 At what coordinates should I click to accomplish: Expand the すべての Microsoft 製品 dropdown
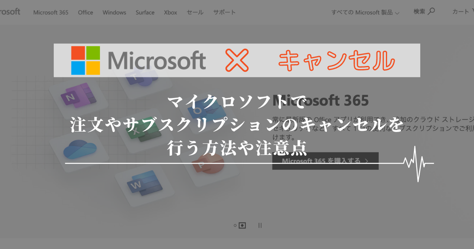[x=365, y=13]
